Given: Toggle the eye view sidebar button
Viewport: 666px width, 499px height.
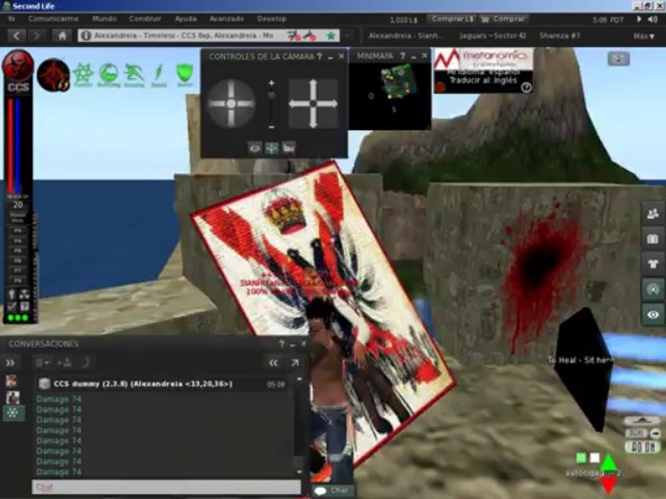Looking at the screenshot, I should coord(653,315).
